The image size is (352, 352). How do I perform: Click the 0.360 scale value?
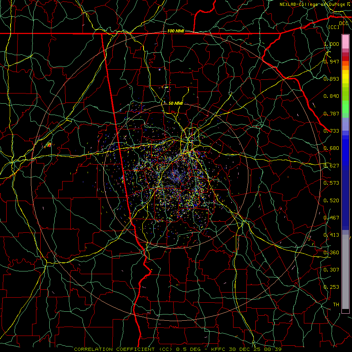point(331,253)
